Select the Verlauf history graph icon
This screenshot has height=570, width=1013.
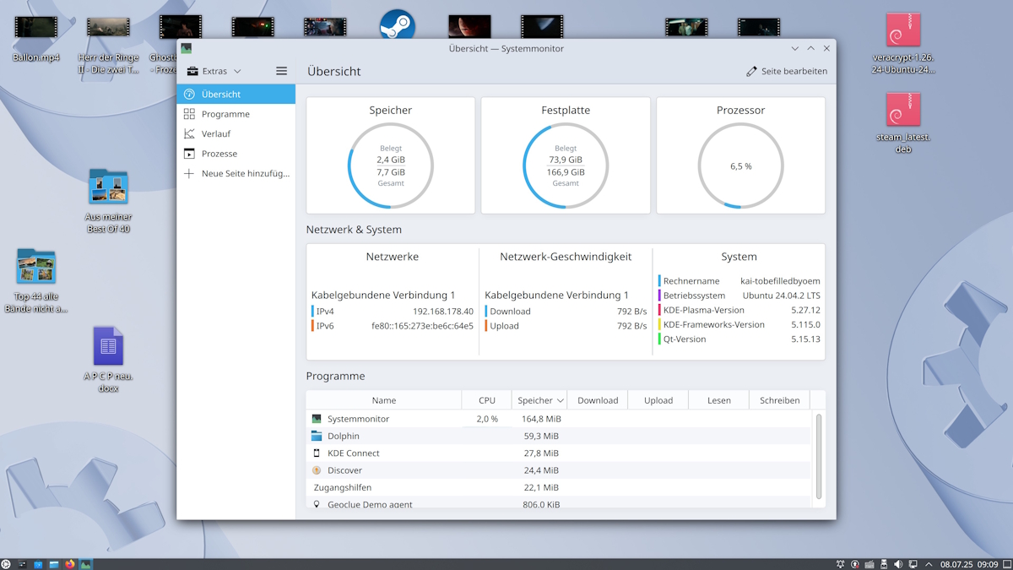(x=189, y=133)
